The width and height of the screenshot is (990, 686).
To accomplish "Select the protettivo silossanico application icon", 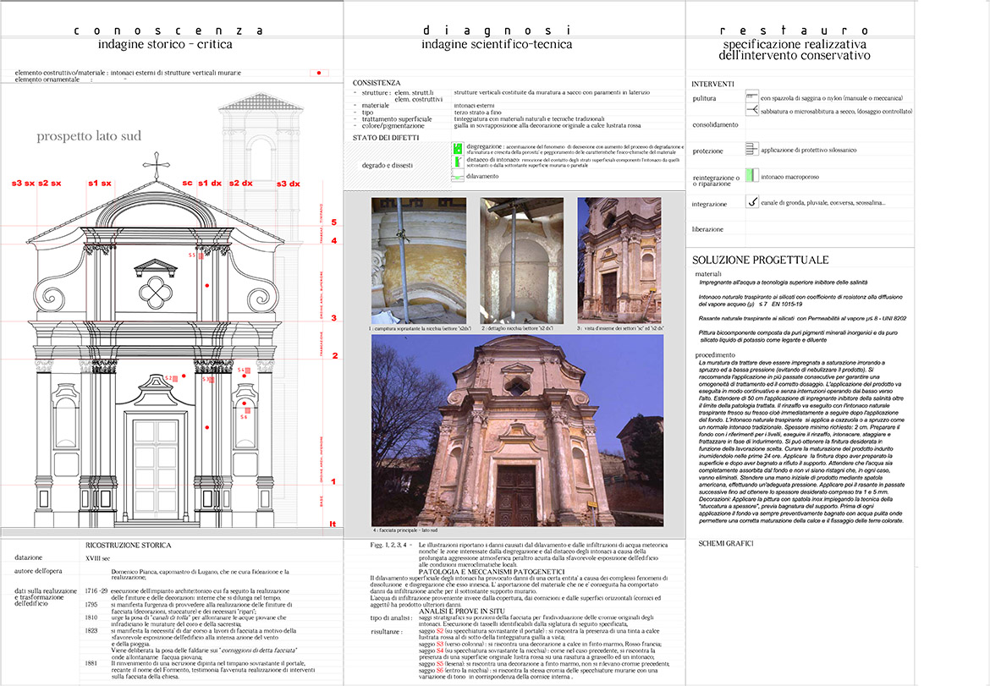I will pos(752,149).
